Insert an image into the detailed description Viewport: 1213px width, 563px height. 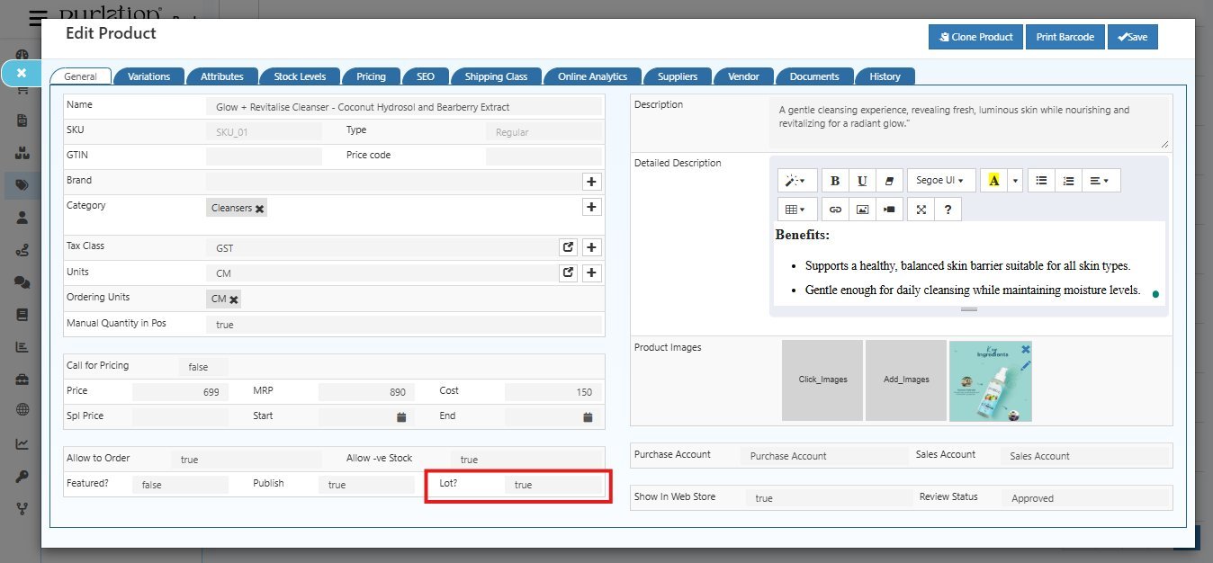862,209
